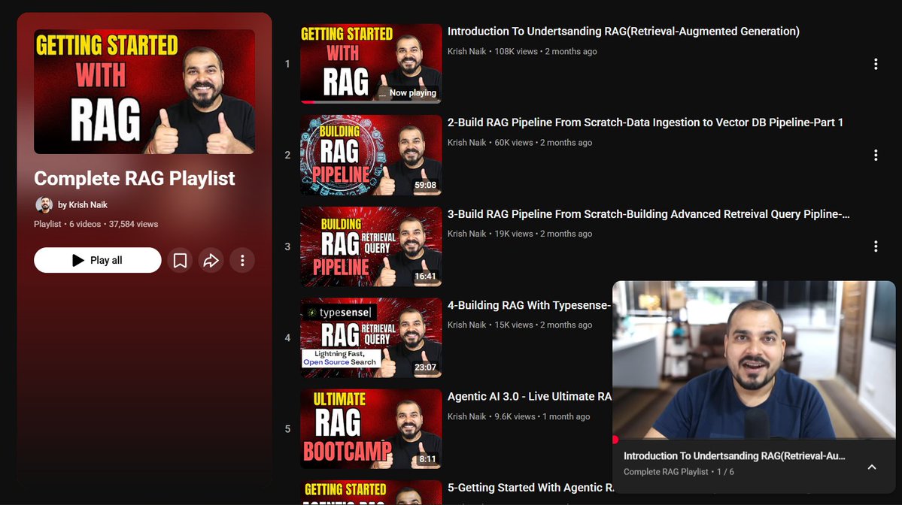902x505 pixels.
Task: Click Krish Naik channel under Agentic AI 3.0
Action: (x=466, y=416)
